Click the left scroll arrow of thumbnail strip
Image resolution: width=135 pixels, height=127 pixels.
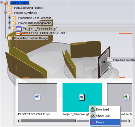pos(19,121)
